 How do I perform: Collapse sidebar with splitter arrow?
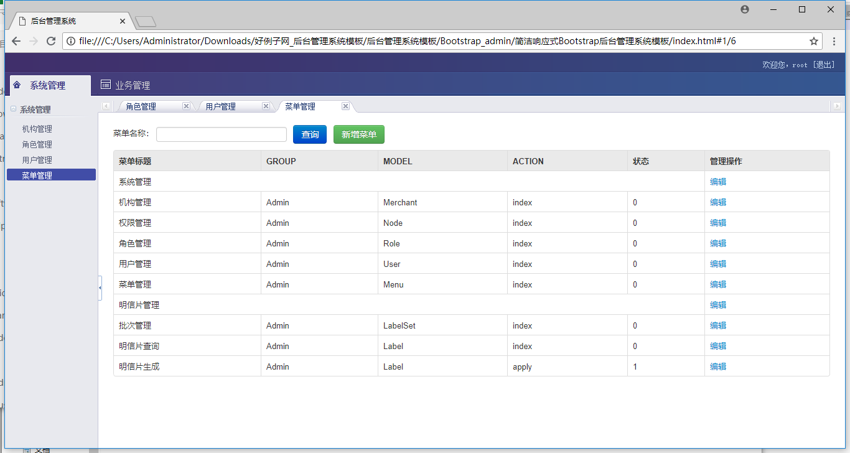coord(100,287)
